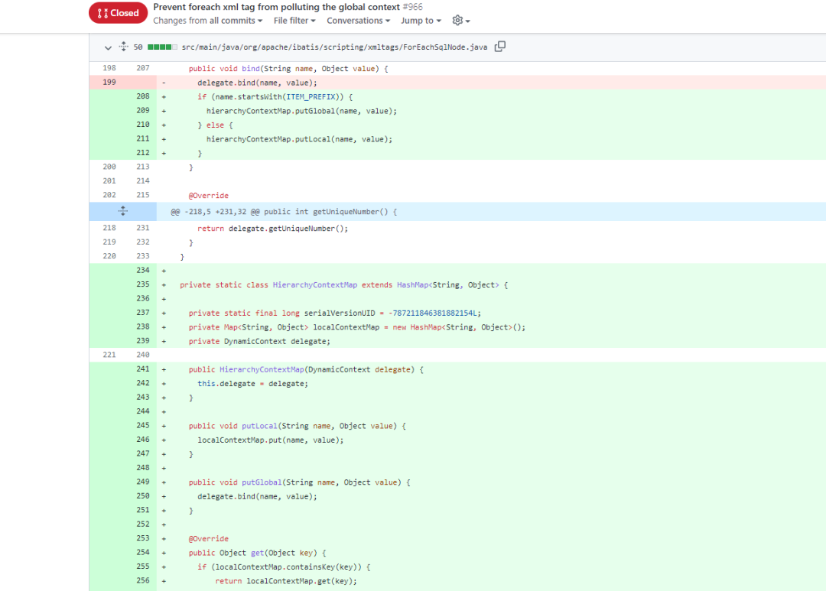Click line number 235 declaring HierarchyContextMap class
The height and width of the screenshot is (591, 826).
[x=143, y=284]
